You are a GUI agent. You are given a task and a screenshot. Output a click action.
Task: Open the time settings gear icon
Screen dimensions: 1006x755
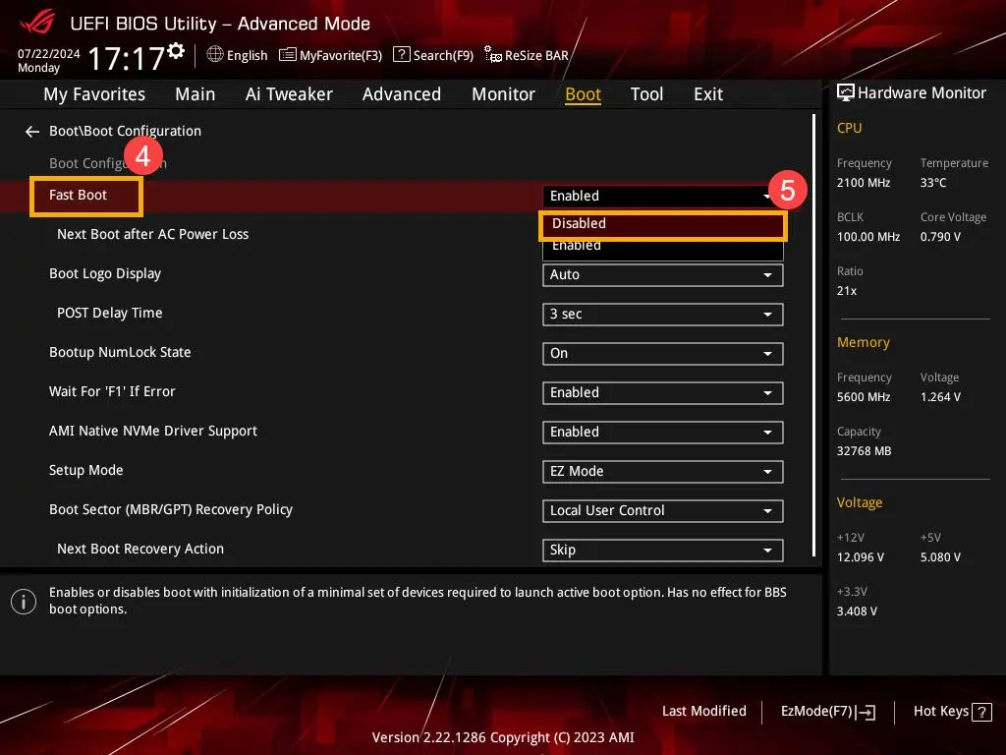[x=176, y=51]
